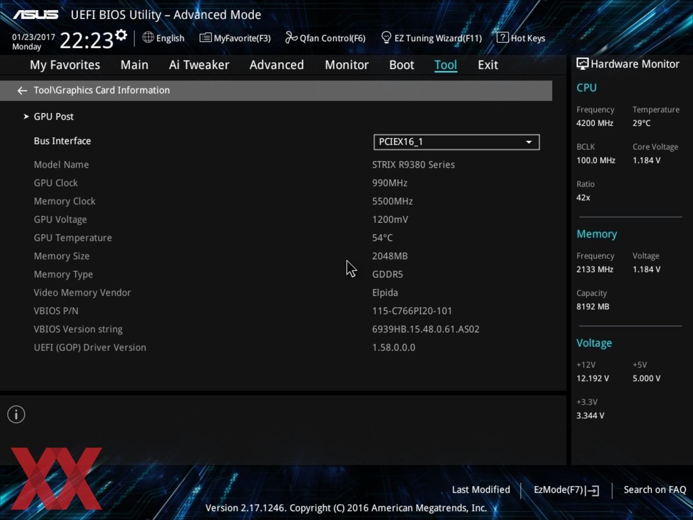The width and height of the screenshot is (693, 520).
Task: Go to the Advanced tab
Action: [277, 65]
